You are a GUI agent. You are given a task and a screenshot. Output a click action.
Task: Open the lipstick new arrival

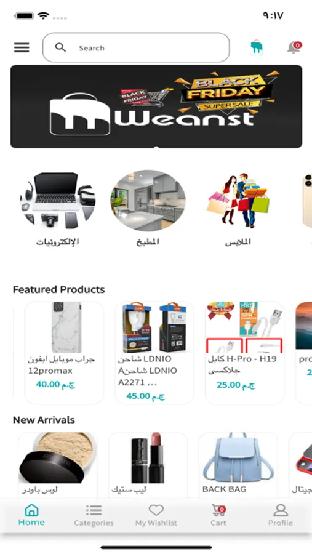pos(148,465)
